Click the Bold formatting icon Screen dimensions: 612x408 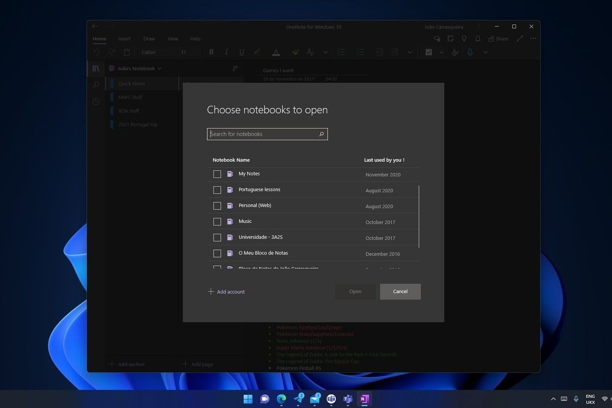click(211, 52)
